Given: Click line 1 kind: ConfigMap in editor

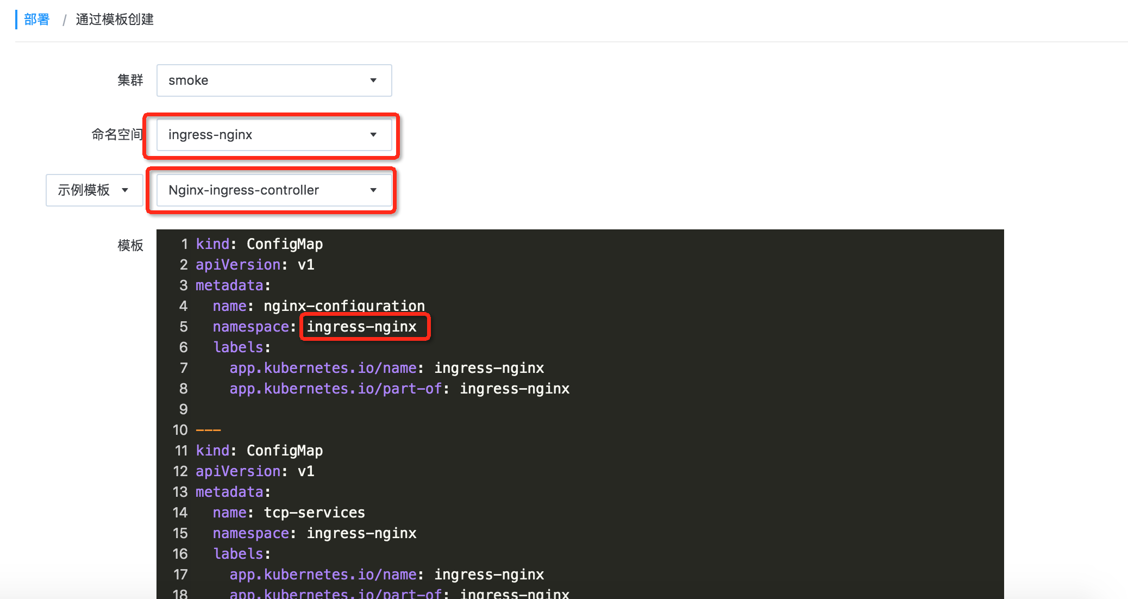Looking at the screenshot, I should point(259,244).
